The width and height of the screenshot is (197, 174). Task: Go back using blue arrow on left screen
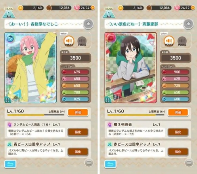pyautogui.click(x=10, y=164)
